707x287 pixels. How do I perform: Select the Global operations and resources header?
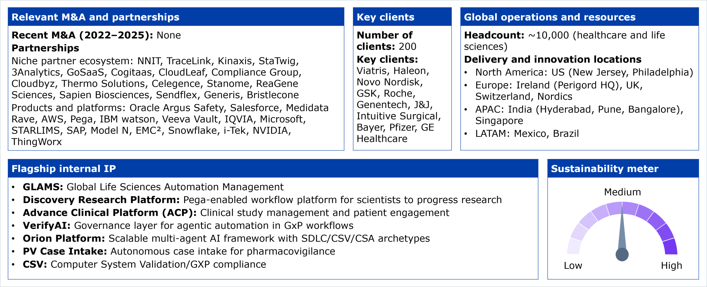(550, 17)
